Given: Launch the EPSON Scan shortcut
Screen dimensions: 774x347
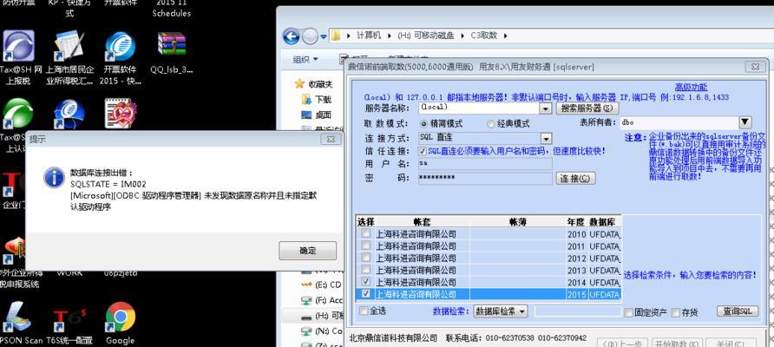Looking at the screenshot, I should coord(16,318).
